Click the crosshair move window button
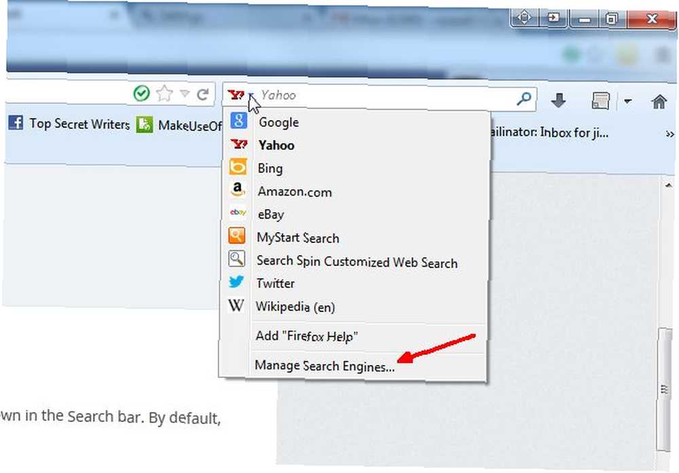 point(524,18)
